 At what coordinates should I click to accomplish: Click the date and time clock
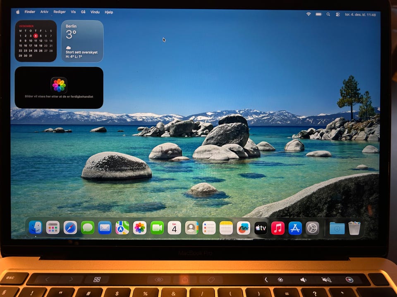point(360,15)
